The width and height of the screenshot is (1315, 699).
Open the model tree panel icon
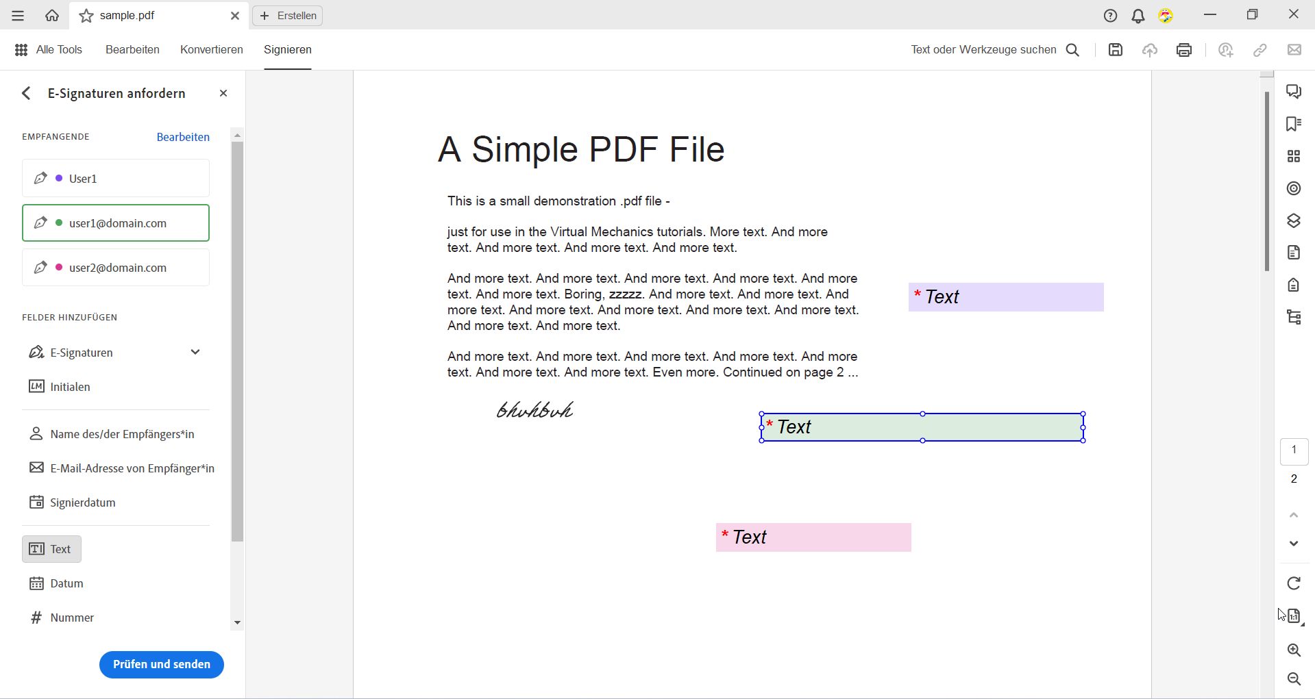[1294, 317]
